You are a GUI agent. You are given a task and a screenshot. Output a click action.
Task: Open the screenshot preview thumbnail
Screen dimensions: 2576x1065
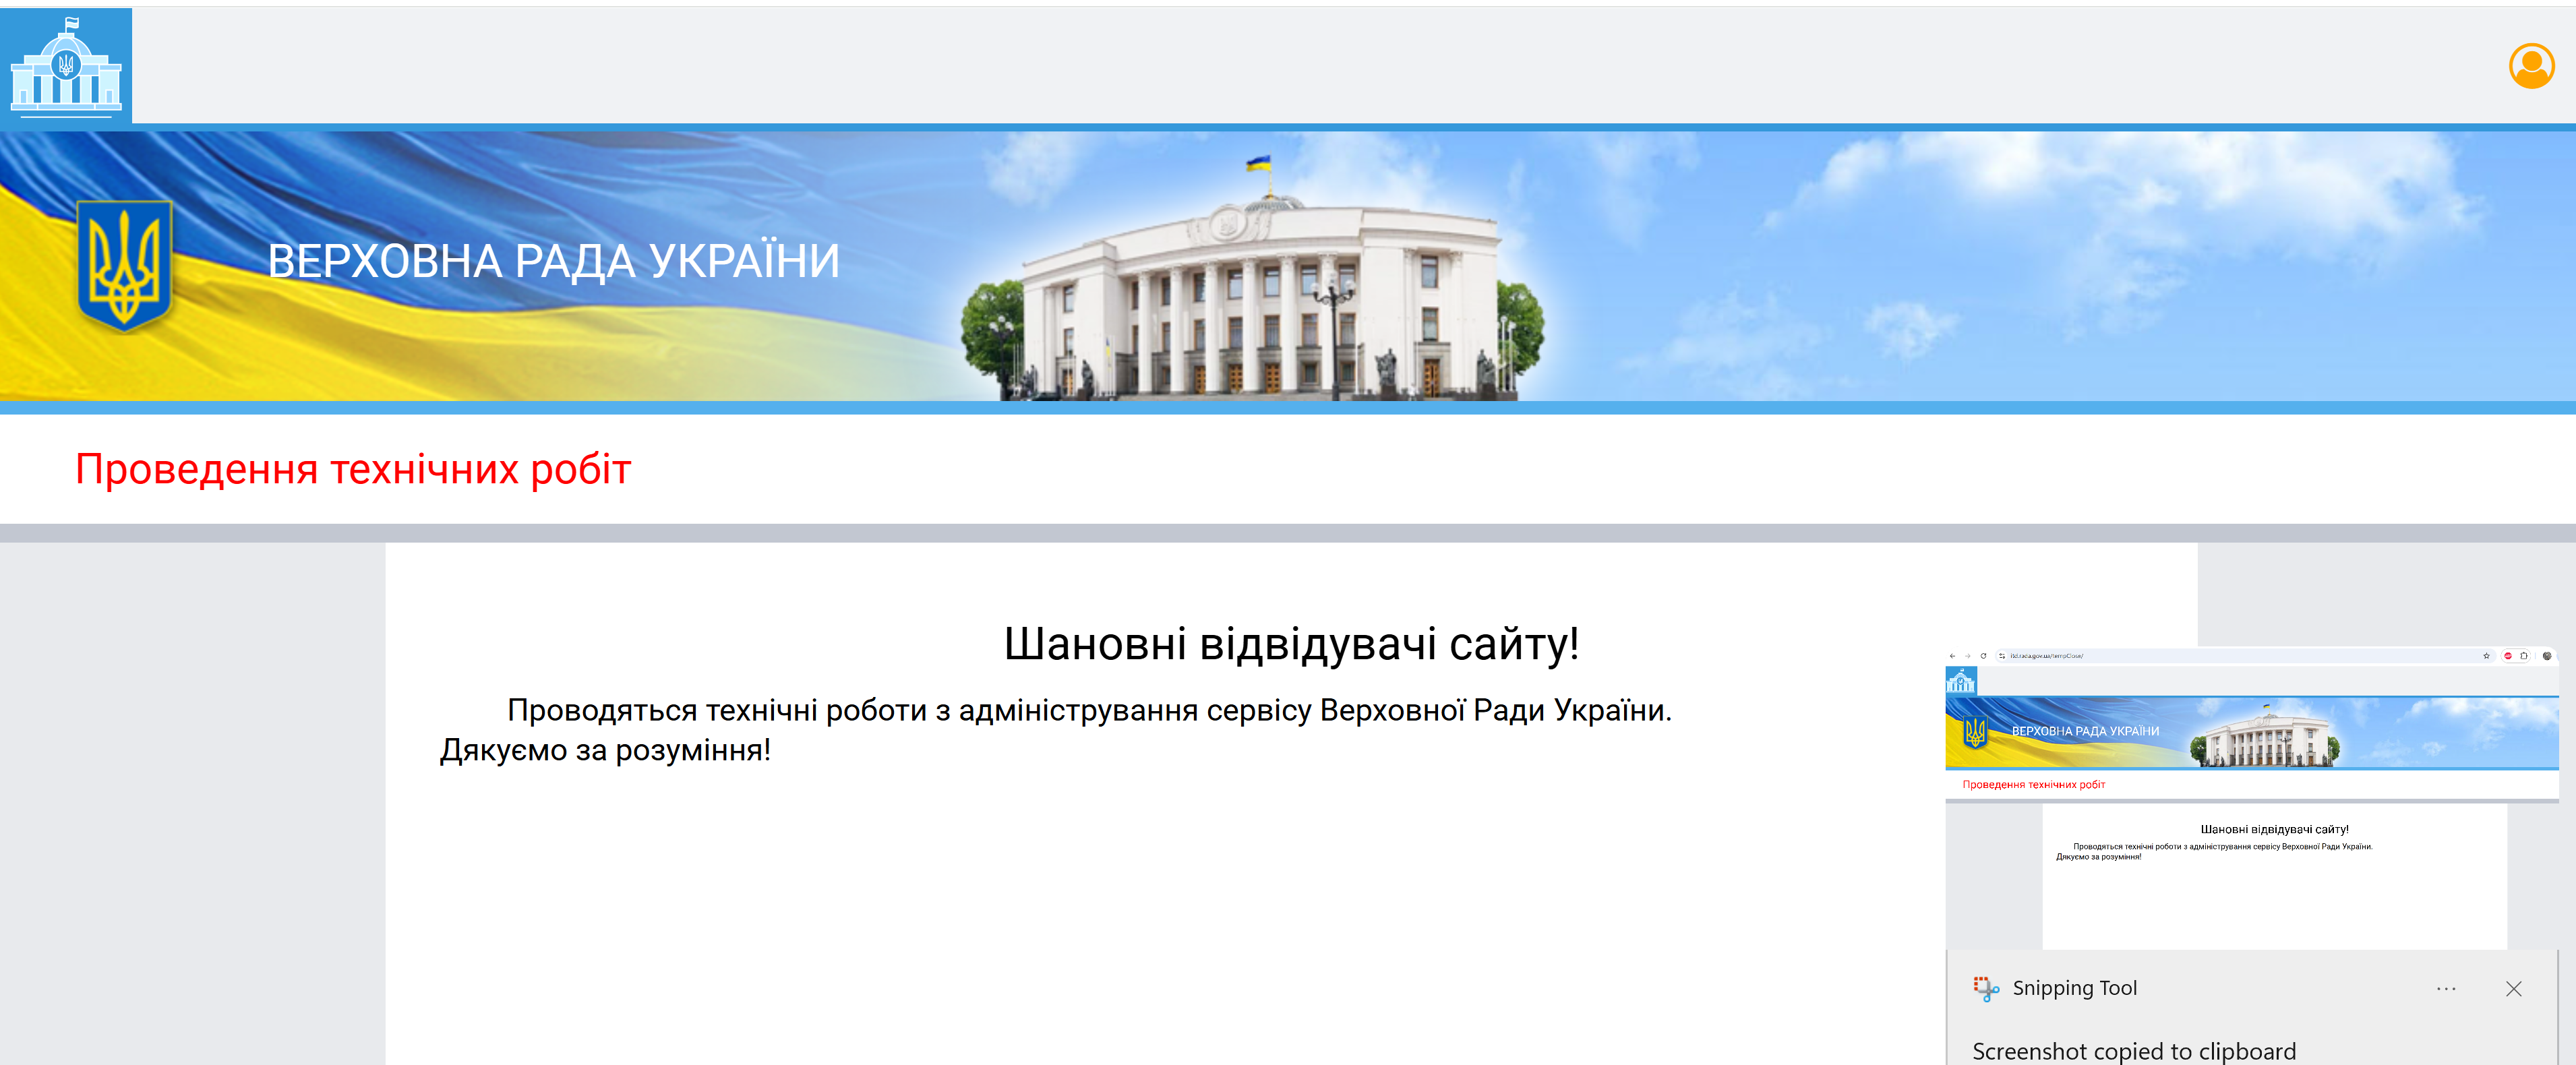tap(2250, 800)
